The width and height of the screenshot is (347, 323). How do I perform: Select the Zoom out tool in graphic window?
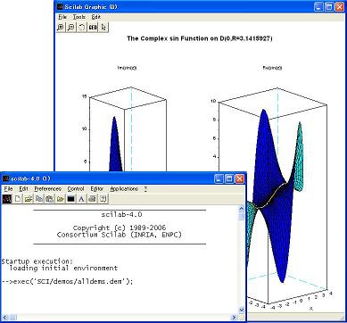coord(71,27)
